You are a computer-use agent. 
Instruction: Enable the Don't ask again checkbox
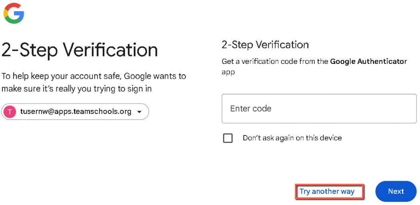pyautogui.click(x=228, y=138)
